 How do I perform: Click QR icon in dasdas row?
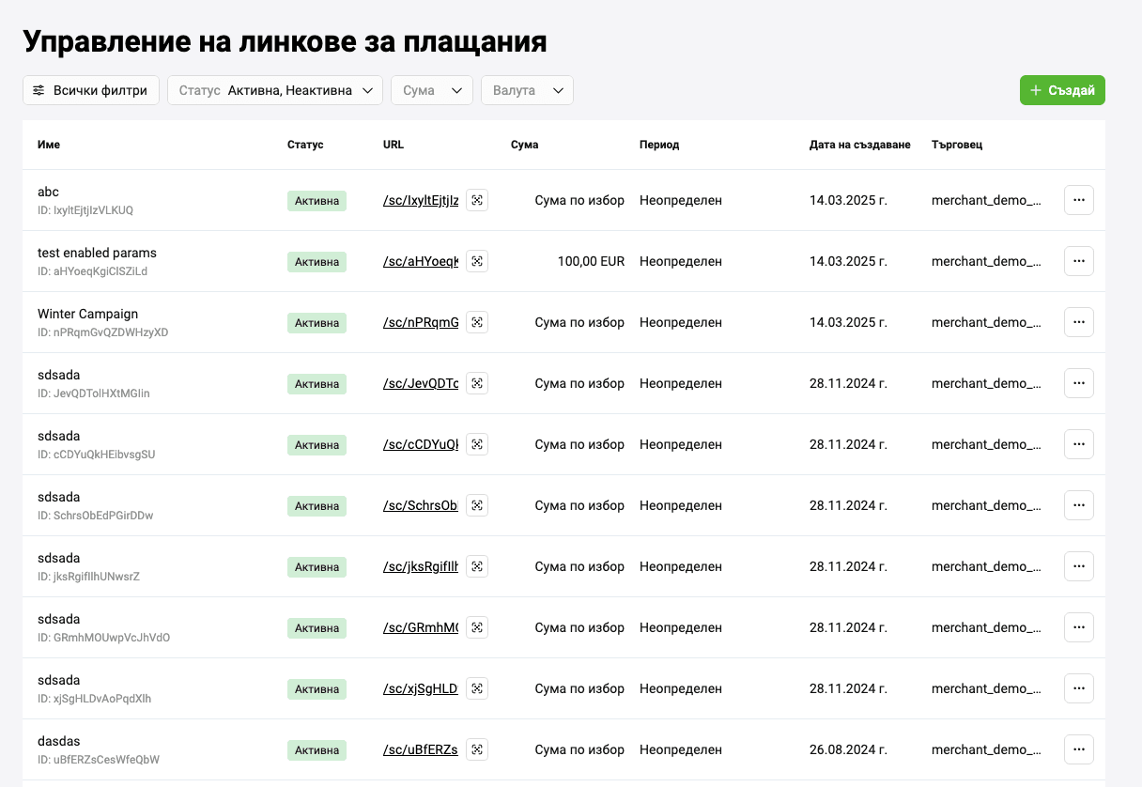[x=477, y=749]
